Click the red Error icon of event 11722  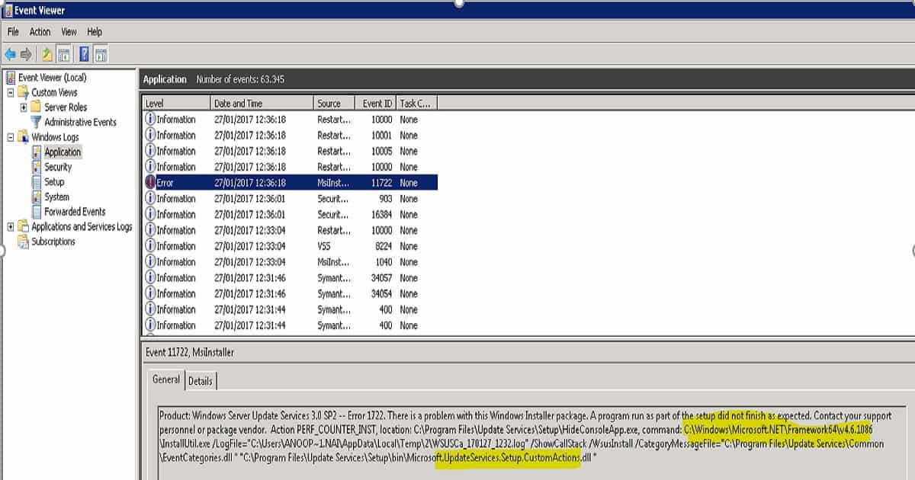[150, 183]
